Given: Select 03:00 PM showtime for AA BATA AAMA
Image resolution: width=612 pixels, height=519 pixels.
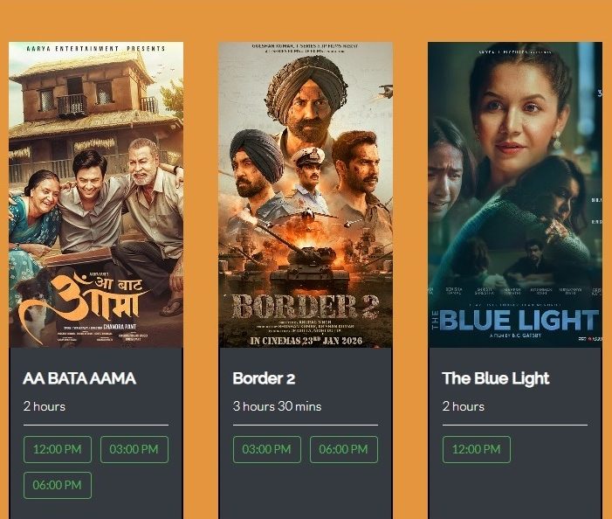Looking at the screenshot, I should coord(134,449).
